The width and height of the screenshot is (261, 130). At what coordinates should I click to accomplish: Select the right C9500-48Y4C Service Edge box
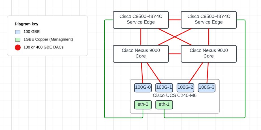209,20
